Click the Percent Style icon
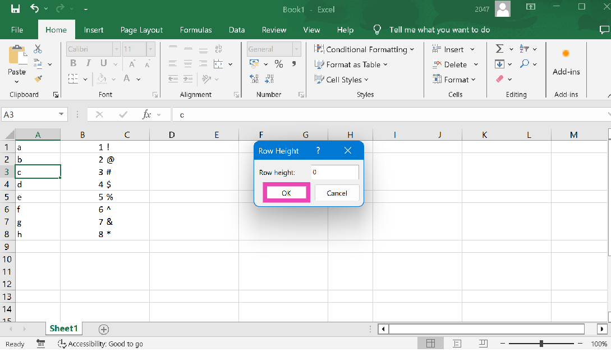This screenshot has width=611, height=352. tap(278, 64)
